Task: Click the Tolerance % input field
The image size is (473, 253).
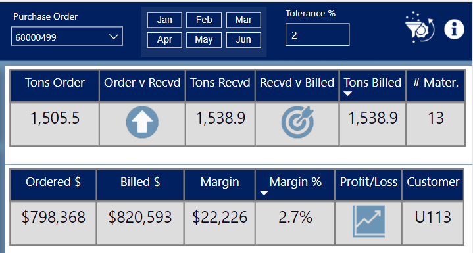Action: [x=318, y=35]
